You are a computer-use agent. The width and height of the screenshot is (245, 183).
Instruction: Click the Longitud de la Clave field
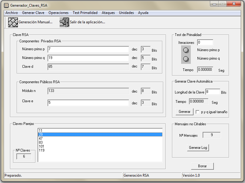click(213, 92)
